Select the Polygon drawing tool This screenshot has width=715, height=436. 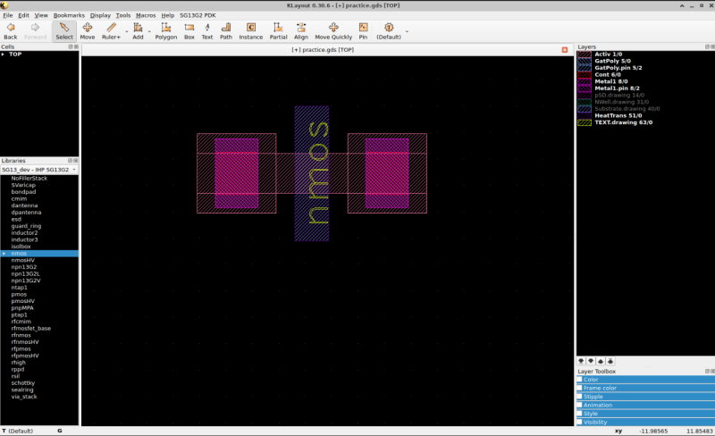(166, 31)
